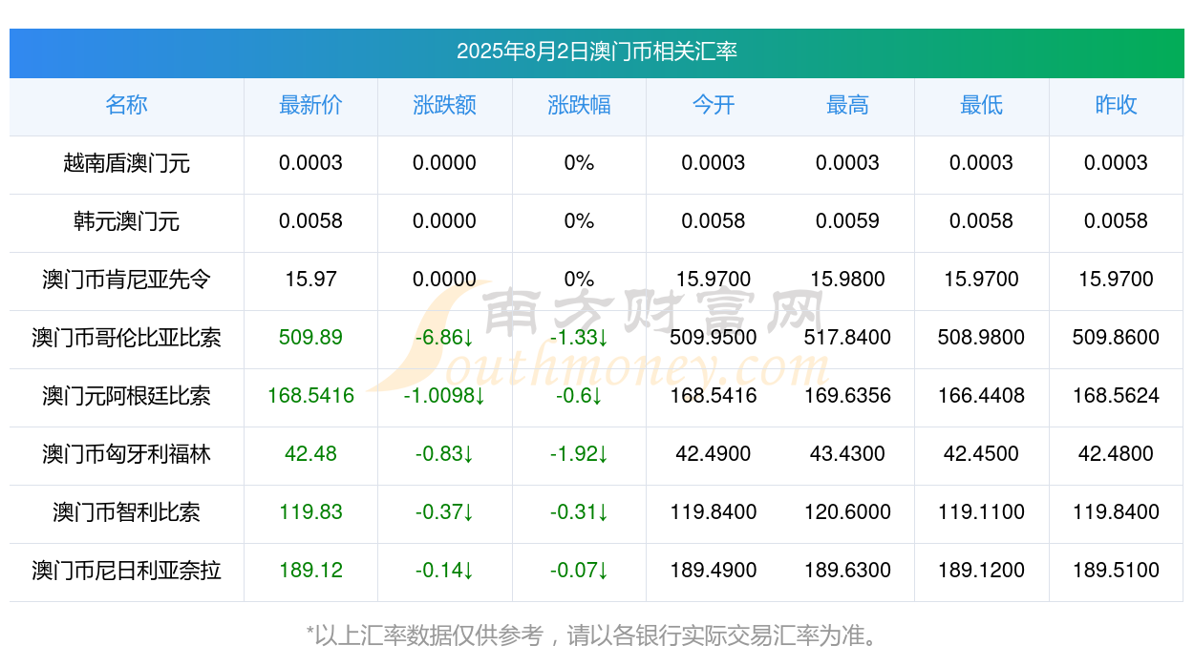Click the 韩元澳门元 row name
Image resolution: width=1194 pixels, height=666 pixels.
click(x=126, y=221)
